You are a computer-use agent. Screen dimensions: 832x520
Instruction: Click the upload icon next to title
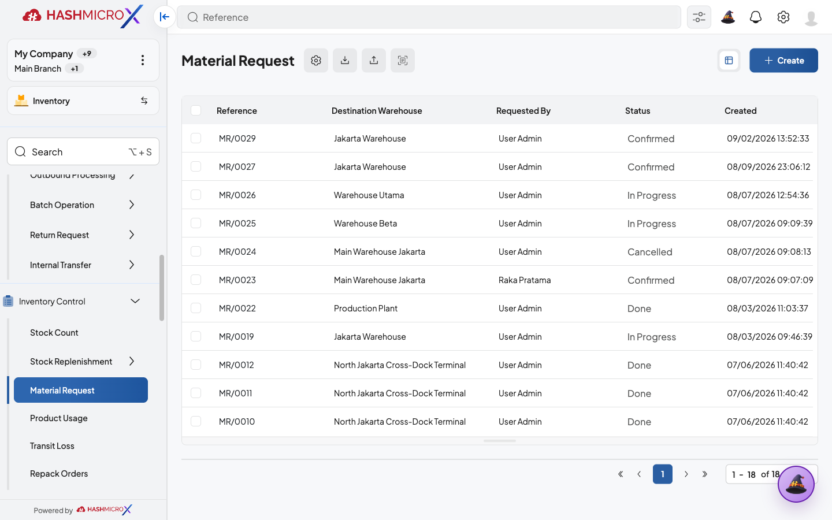tap(374, 60)
